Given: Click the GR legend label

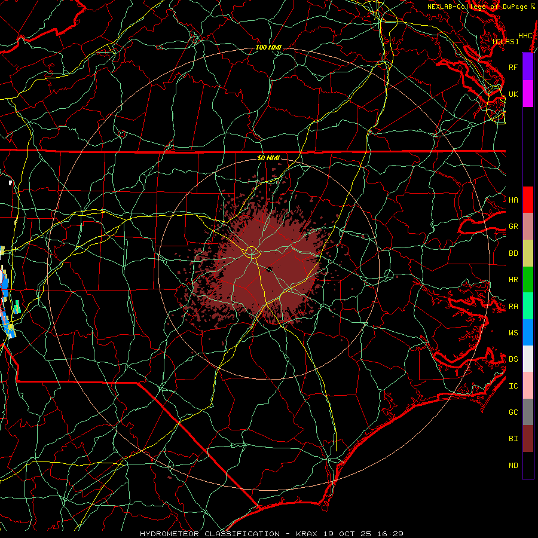Looking at the screenshot, I should click(513, 227).
